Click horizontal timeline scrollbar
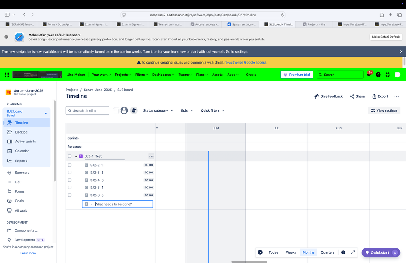The width and height of the screenshot is (406, 263). (x=249, y=262)
